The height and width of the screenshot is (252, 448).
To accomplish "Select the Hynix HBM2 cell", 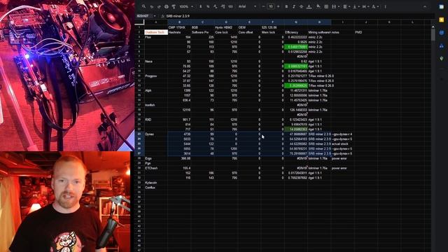I will tap(226, 27).
